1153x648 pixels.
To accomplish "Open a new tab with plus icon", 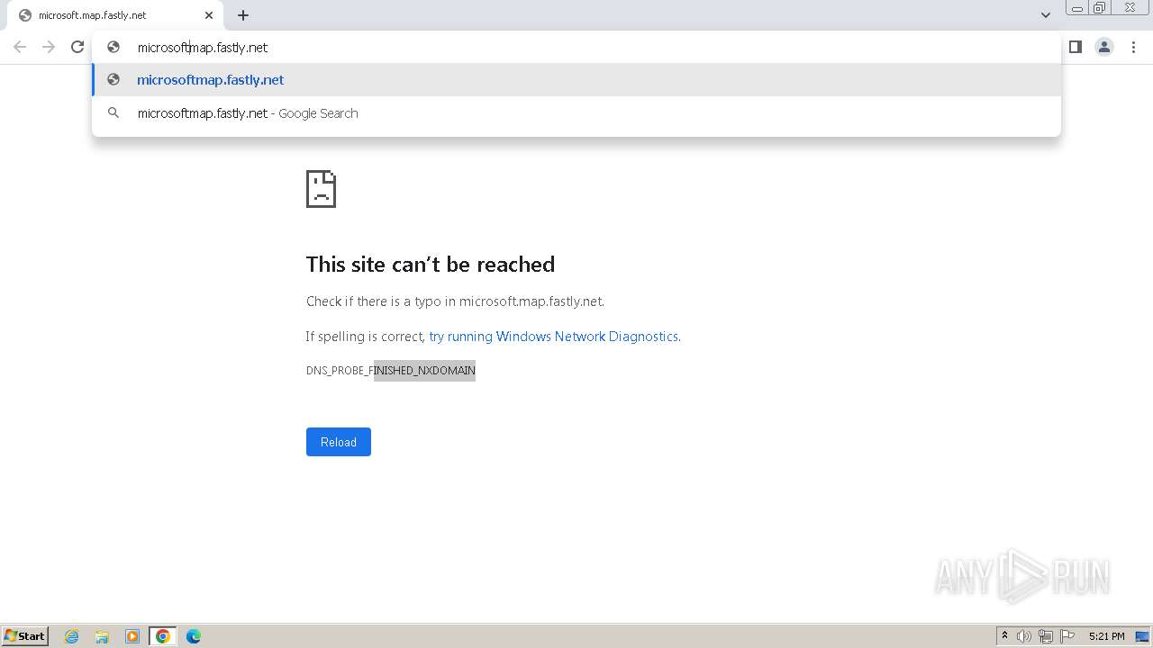I will click(x=243, y=15).
